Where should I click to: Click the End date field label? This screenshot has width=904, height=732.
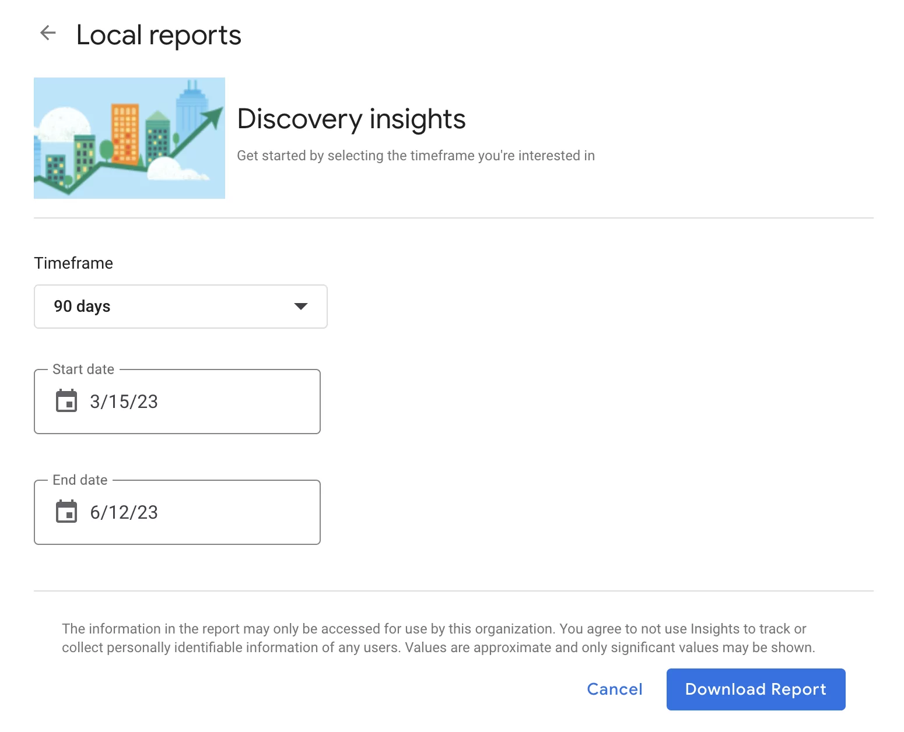click(x=80, y=480)
